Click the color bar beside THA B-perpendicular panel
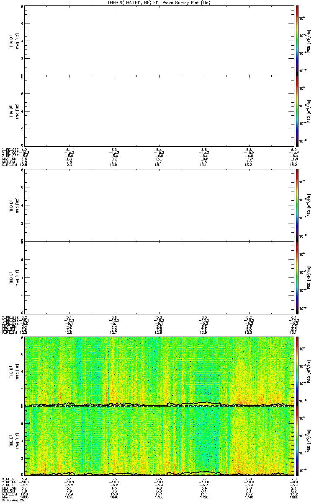314x503 pixels. coord(297,40)
